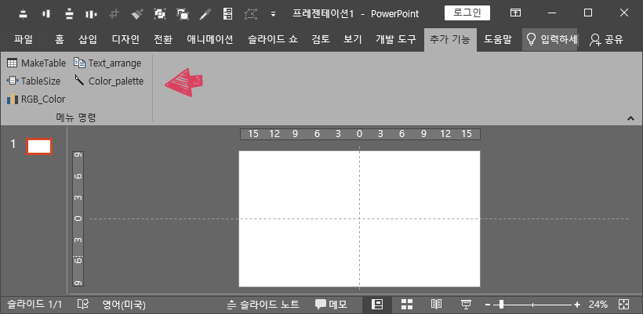Click the greyed-out Crop icon
The width and height of the screenshot is (643, 314).
114,13
